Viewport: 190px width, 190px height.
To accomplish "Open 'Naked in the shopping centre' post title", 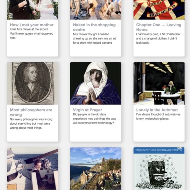I will [x=94, y=27].
